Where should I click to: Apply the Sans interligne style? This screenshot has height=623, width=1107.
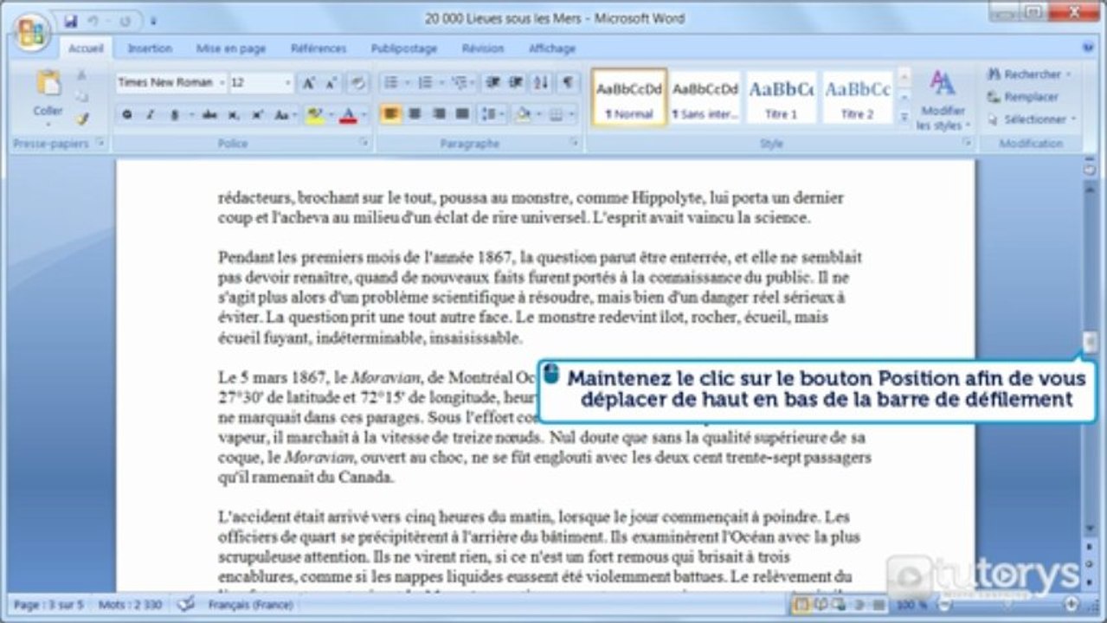[705, 98]
